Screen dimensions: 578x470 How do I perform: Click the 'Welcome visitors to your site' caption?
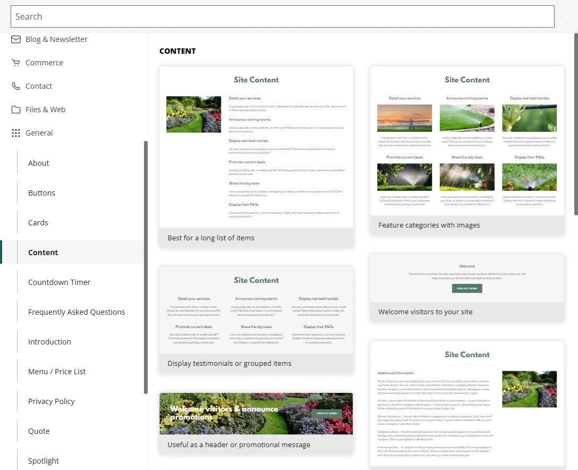click(x=425, y=312)
